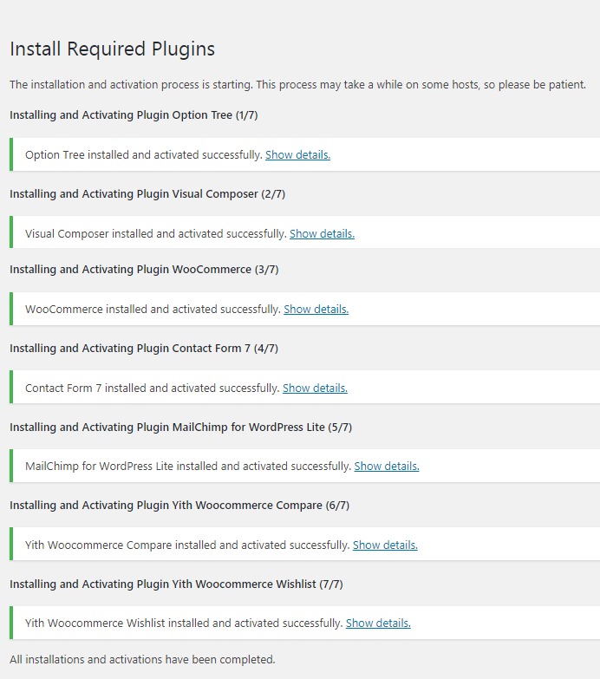The width and height of the screenshot is (600, 679).
Task: Click the Visual Composer (2/7) progress heading
Action: coord(147,194)
